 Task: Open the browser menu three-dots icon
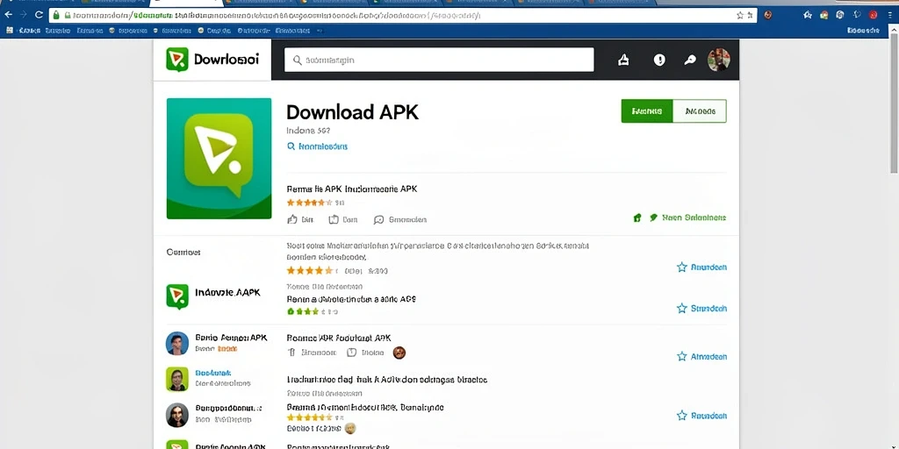[890, 15]
